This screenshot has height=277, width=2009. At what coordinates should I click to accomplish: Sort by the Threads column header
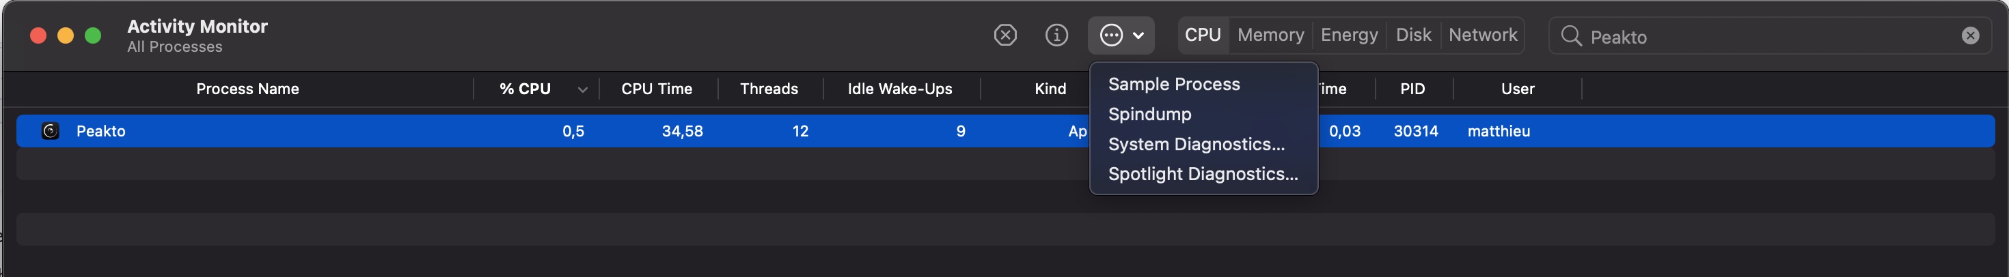pos(769,89)
